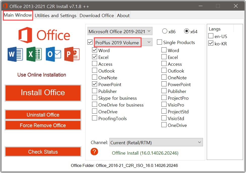Check OneDrive under Single Products

(164, 125)
